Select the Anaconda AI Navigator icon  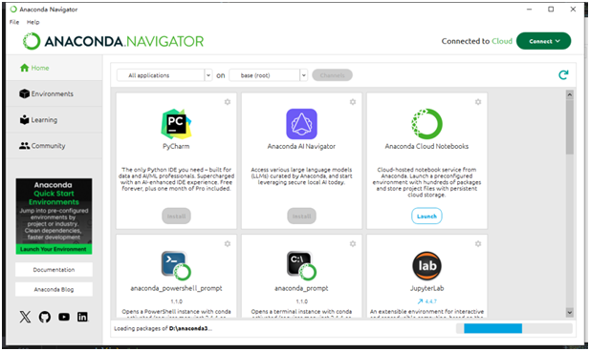[x=301, y=124]
